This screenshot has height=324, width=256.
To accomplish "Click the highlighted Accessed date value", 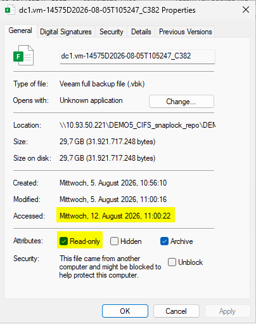I will [115, 216].
